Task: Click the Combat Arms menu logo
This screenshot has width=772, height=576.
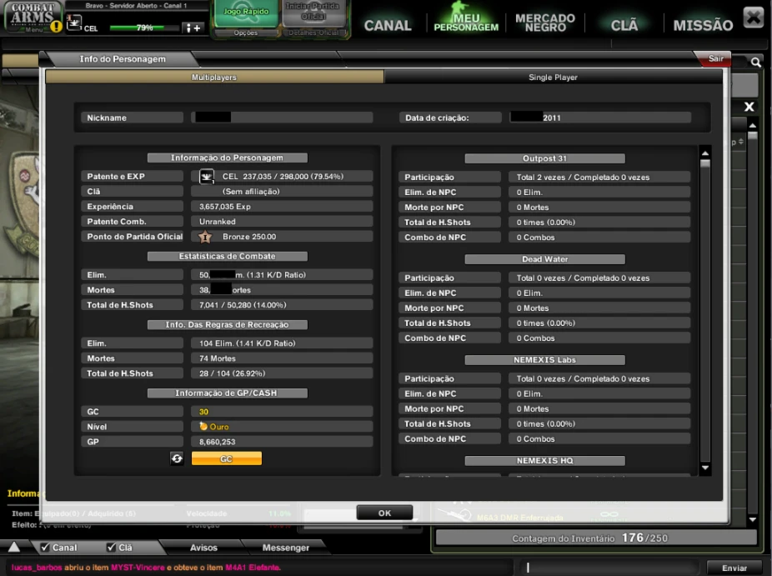Action: pyautogui.click(x=32, y=17)
